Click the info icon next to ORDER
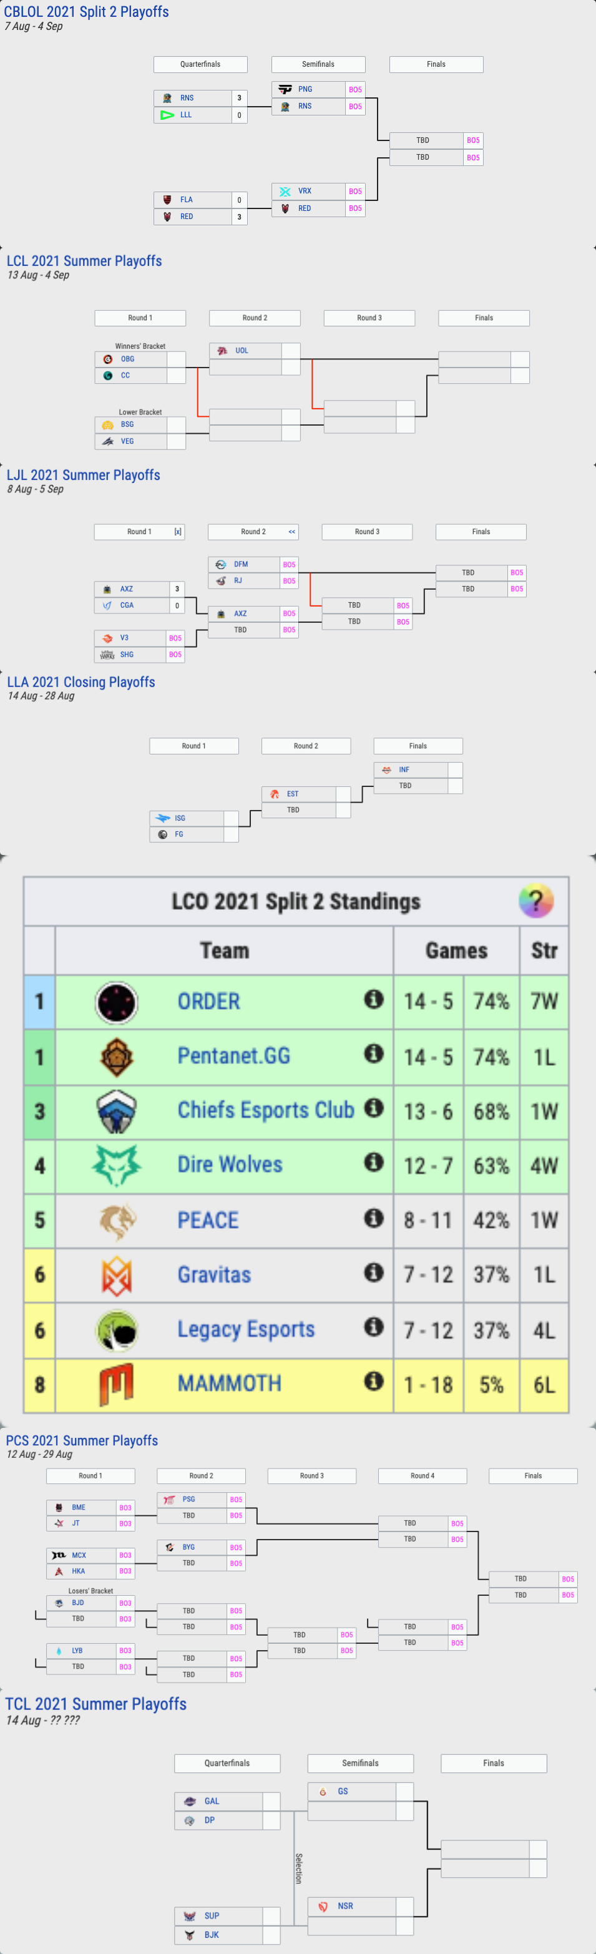Image resolution: width=596 pixels, height=1954 pixels. (x=373, y=999)
